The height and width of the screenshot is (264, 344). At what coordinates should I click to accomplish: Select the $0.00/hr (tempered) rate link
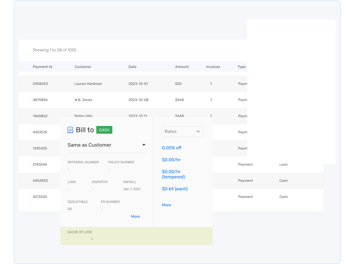[173, 174]
